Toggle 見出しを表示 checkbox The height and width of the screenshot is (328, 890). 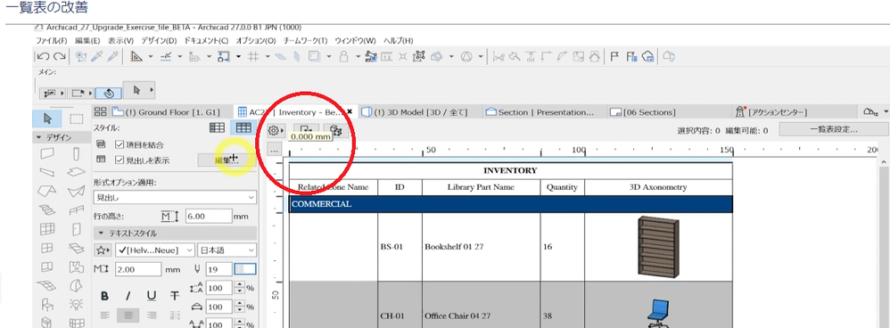(119, 160)
